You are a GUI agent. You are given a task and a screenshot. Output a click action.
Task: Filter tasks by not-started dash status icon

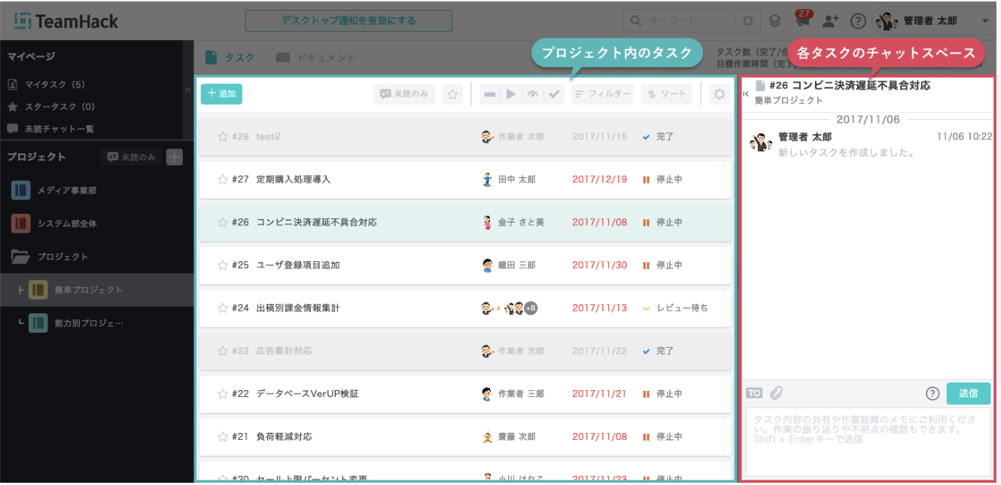[x=490, y=94]
